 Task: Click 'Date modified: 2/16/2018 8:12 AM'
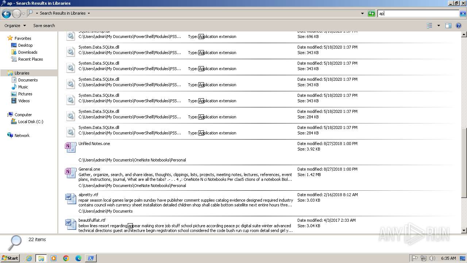(328, 195)
